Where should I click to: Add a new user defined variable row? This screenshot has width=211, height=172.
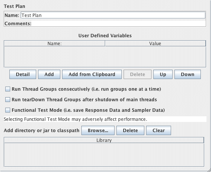(49, 74)
